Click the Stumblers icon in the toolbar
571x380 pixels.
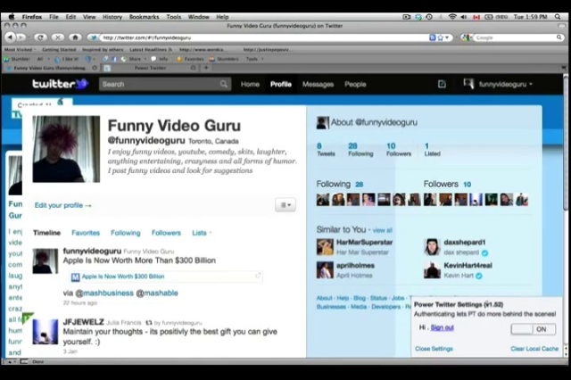(x=212, y=59)
